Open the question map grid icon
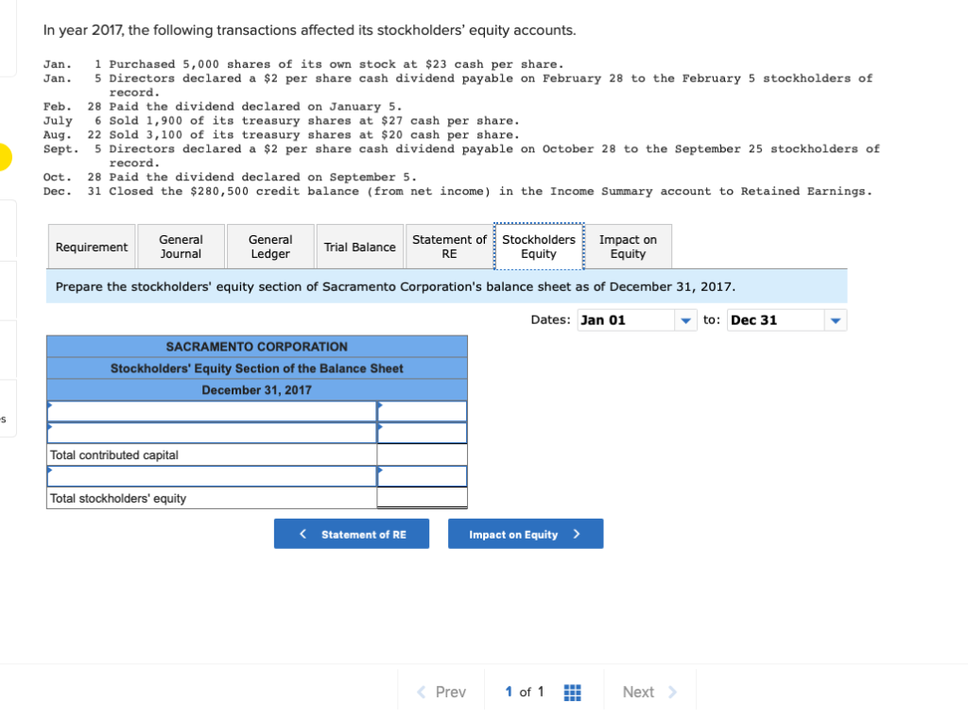Image resolution: width=968 pixels, height=719 pixels. point(572,692)
